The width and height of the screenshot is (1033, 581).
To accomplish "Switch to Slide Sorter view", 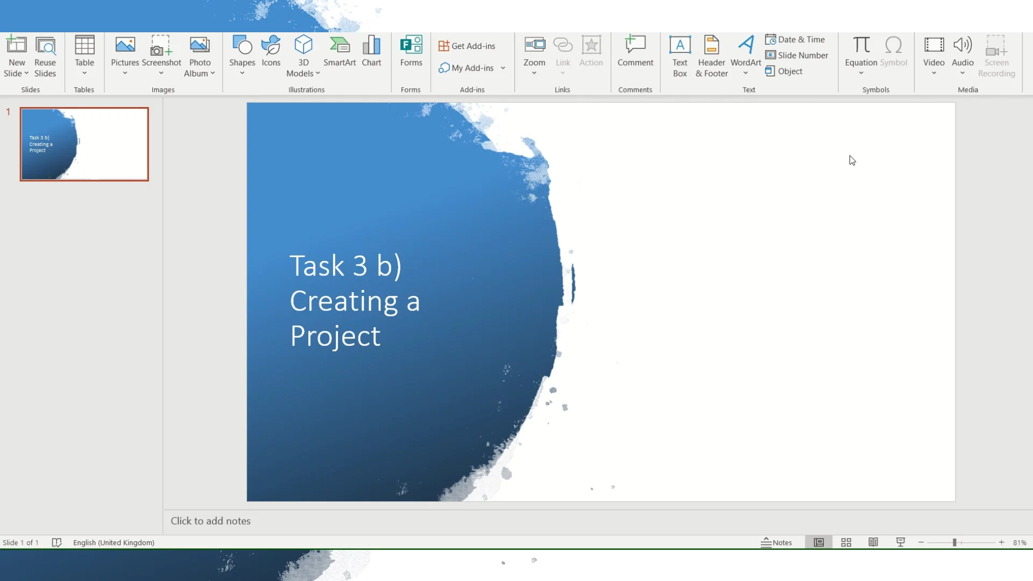I will point(846,542).
